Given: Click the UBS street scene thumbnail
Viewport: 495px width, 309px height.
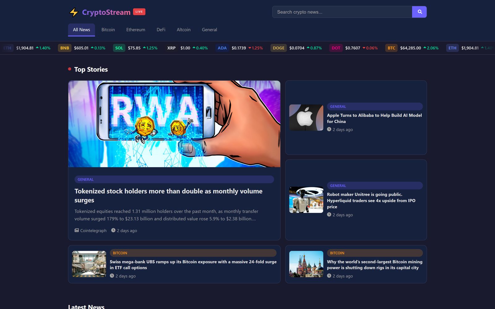Looking at the screenshot, I should pos(89,264).
